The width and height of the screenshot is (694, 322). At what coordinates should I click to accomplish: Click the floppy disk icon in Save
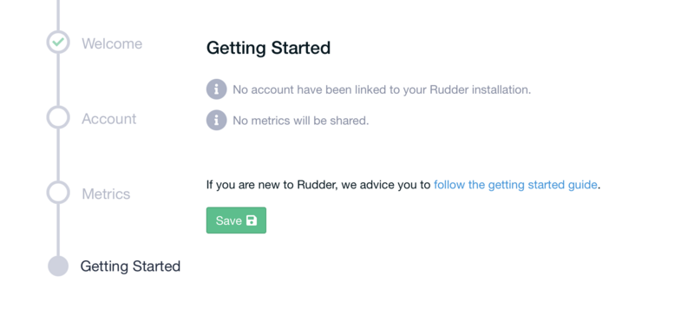pyautogui.click(x=252, y=220)
